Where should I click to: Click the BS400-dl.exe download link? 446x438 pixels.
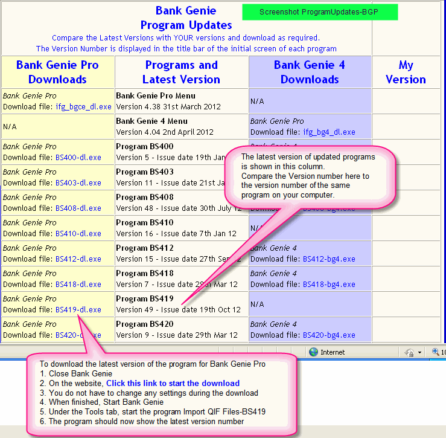78,158
